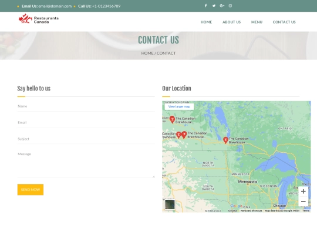Click the Google logo on the map

[236, 206]
